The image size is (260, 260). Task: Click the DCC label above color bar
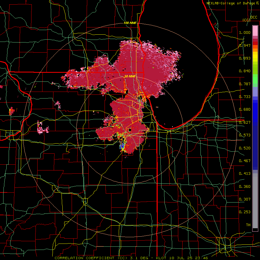pyautogui.click(x=254, y=17)
